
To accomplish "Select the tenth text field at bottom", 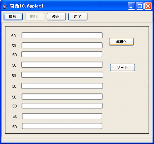I will 62,126.
